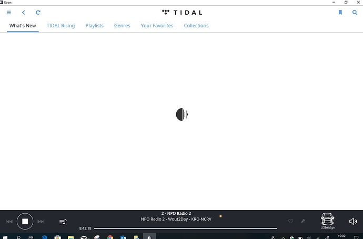Stop playback with the stop button
Viewport: 363px width, 239px height.
coord(25,222)
